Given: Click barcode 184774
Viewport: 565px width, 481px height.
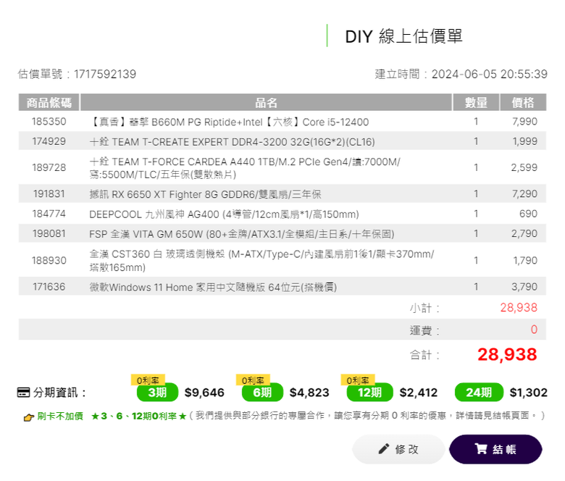Looking at the screenshot, I should [49, 214].
